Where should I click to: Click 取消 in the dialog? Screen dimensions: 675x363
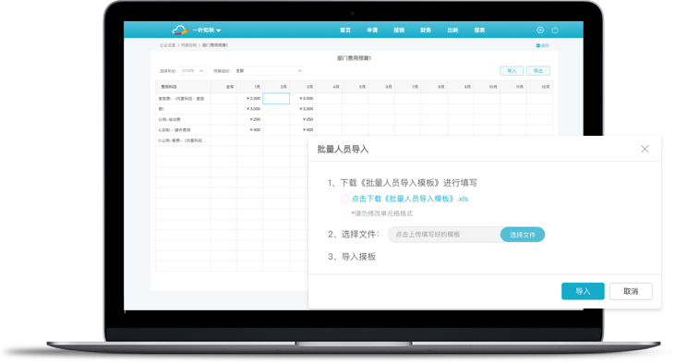631,292
